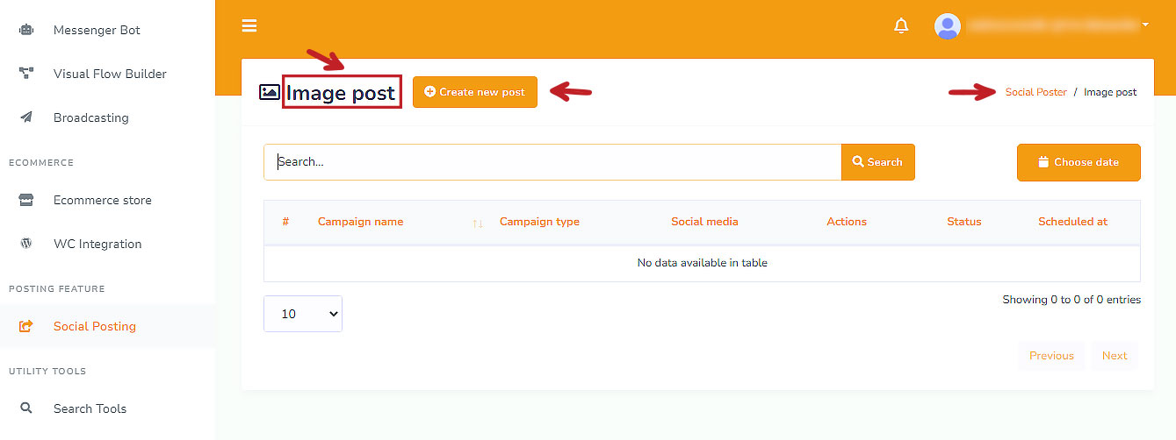Click into the Search input field
The image size is (1176, 440).
tap(552, 162)
